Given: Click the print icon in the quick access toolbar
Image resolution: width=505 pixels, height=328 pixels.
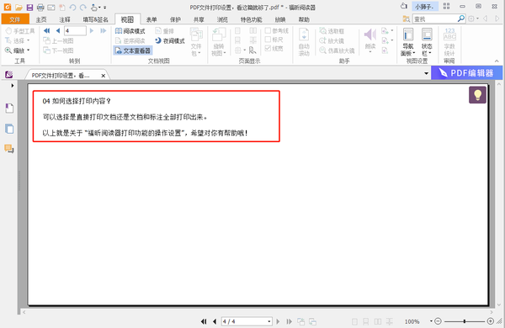Looking at the screenshot, I should (x=40, y=7).
